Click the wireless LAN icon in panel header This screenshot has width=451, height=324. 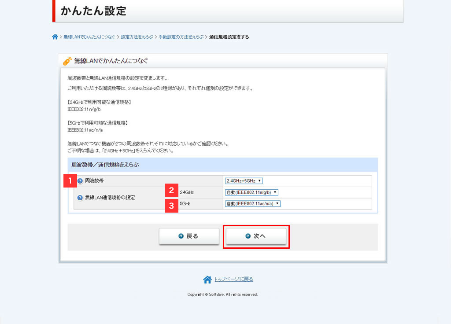67,61
